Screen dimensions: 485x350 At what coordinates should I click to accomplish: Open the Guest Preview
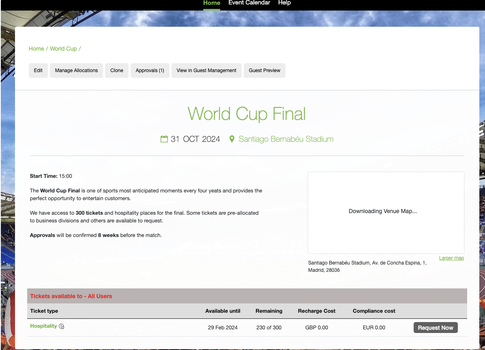tap(264, 70)
